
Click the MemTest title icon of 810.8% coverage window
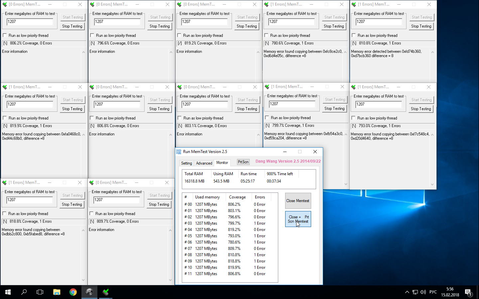click(354, 4)
